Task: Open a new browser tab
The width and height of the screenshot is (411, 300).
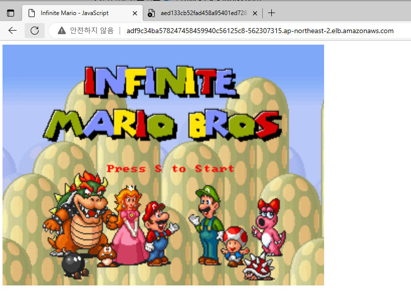Action: [271, 13]
